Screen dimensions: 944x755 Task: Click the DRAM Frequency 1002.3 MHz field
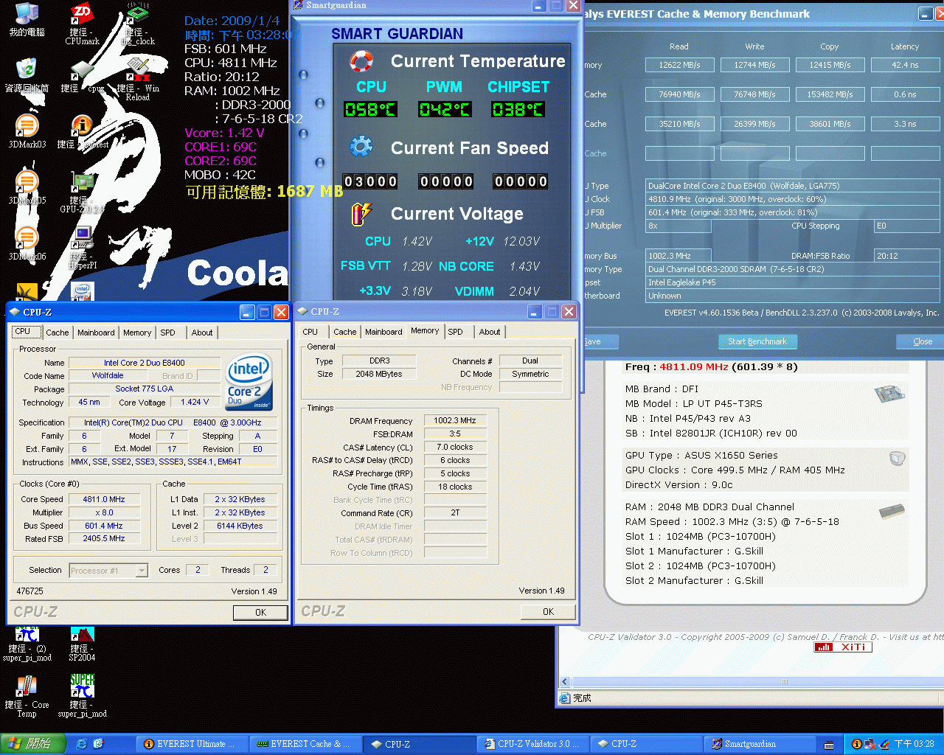455,420
